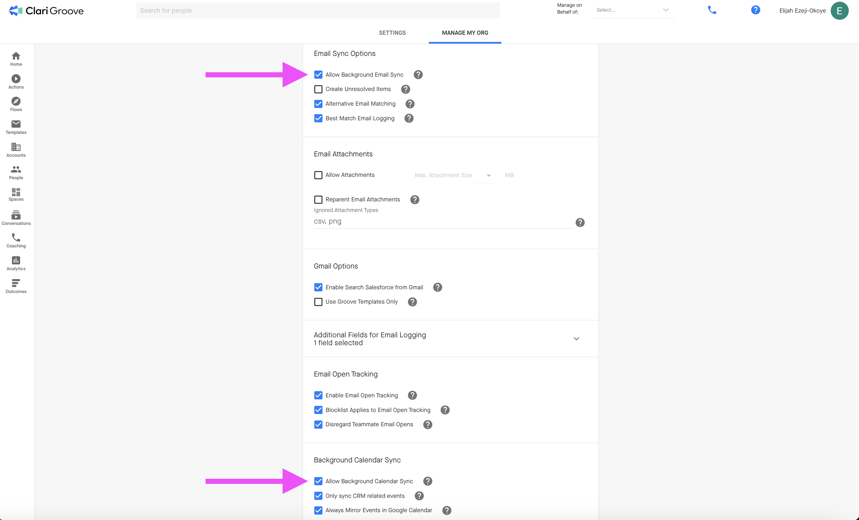Click help icon beside Create Unresolved Items
Viewport: 859px width, 520px height.
405,89
